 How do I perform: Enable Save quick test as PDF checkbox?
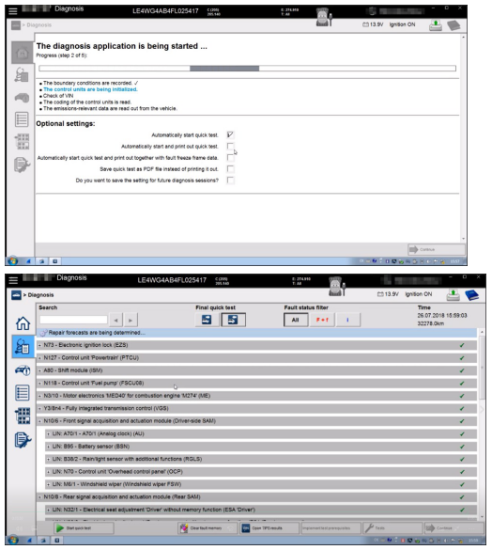pyautogui.click(x=230, y=168)
